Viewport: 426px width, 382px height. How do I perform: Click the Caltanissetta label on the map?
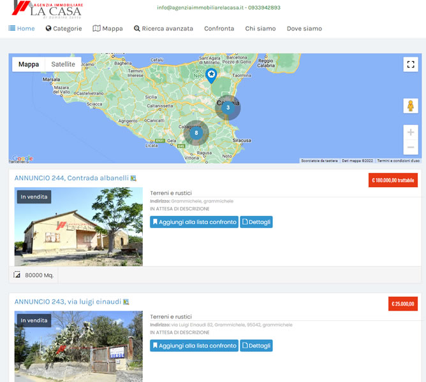pos(159,106)
